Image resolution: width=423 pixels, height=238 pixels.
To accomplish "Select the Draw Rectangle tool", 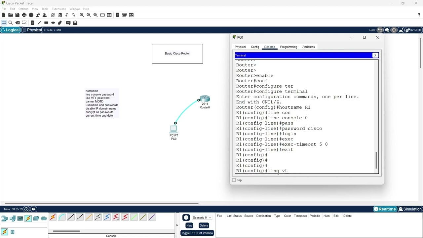I will pos(46,23).
